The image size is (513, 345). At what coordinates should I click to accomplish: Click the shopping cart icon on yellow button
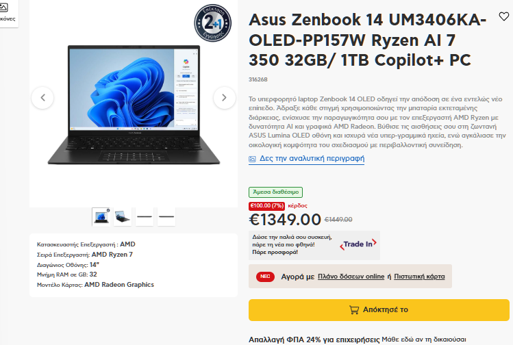click(x=354, y=309)
